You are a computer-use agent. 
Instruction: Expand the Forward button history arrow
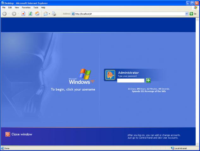pos(18,14)
